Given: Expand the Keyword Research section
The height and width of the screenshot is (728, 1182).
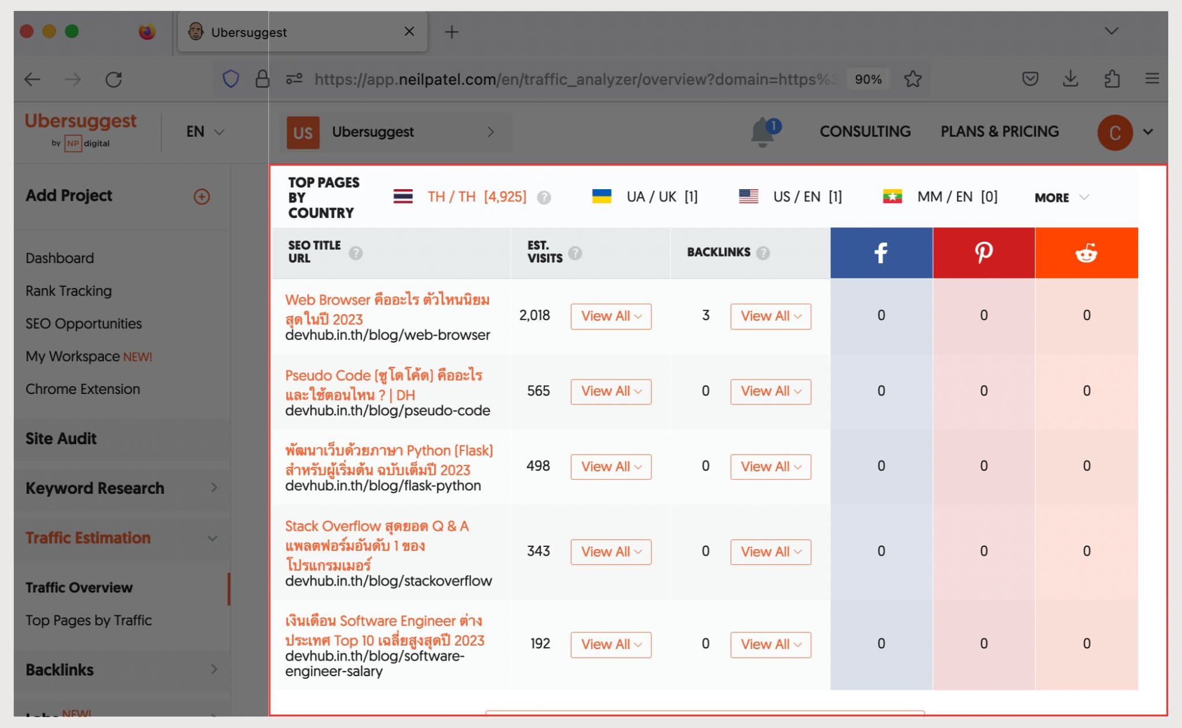Looking at the screenshot, I should 122,488.
